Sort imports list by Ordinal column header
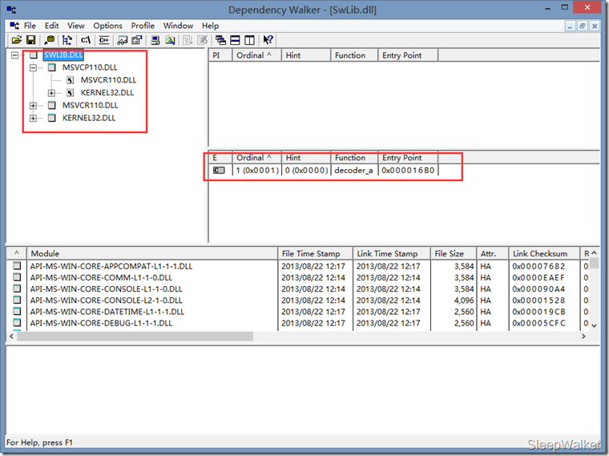609x456 pixels. pos(256,55)
